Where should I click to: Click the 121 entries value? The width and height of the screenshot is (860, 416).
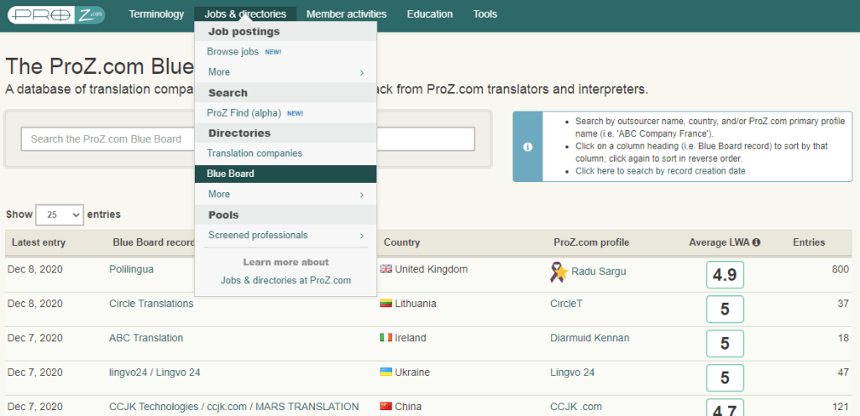tap(841, 407)
